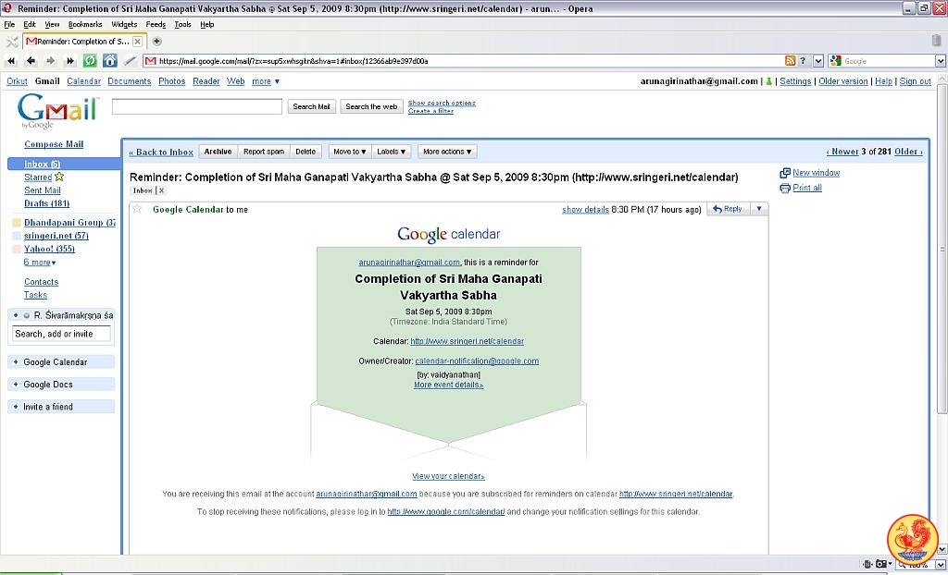Click the Google search engine icon in search box
Image resolution: width=948 pixels, height=575 pixels.
[x=836, y=61]
